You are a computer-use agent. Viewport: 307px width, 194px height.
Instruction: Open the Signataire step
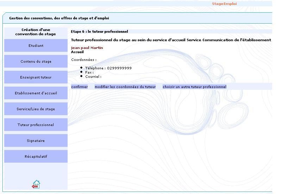[x=36, y=140]
